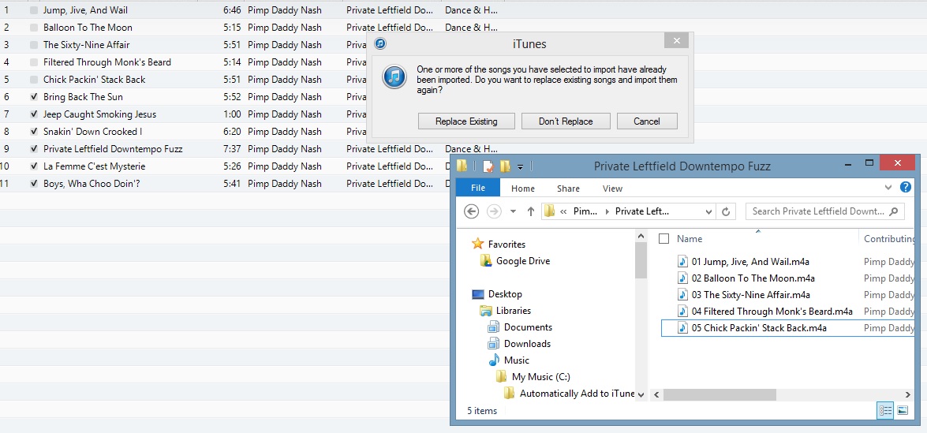Click Explorer window folder icon in title bar
This screenshot has width=927, height=433.
coord(462,166)
